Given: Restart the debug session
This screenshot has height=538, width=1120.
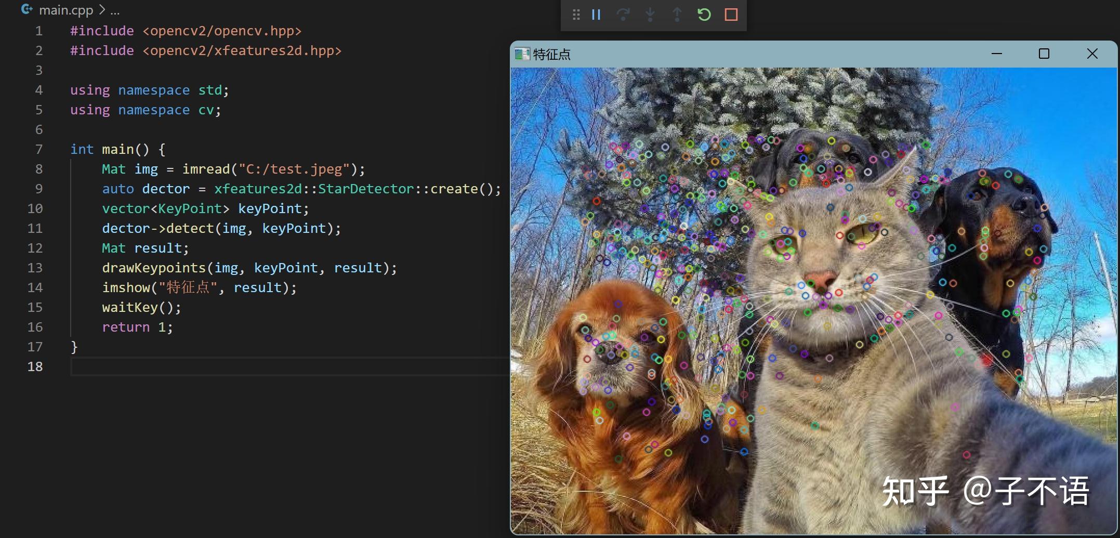Looking at the screenshot, I should [x=704, y=15].
